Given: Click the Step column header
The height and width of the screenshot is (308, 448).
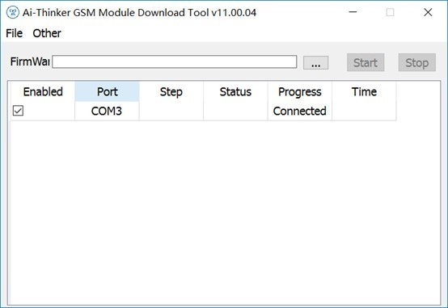Looking at the screenshot, I should (171, 91).
